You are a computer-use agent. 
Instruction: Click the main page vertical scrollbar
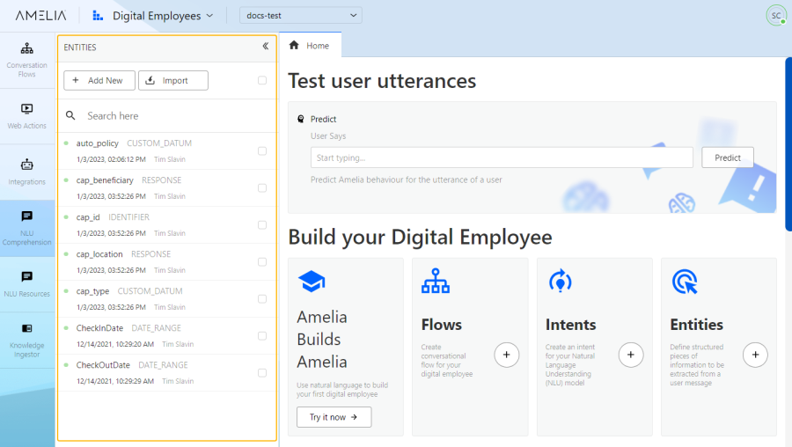point(788,144)
